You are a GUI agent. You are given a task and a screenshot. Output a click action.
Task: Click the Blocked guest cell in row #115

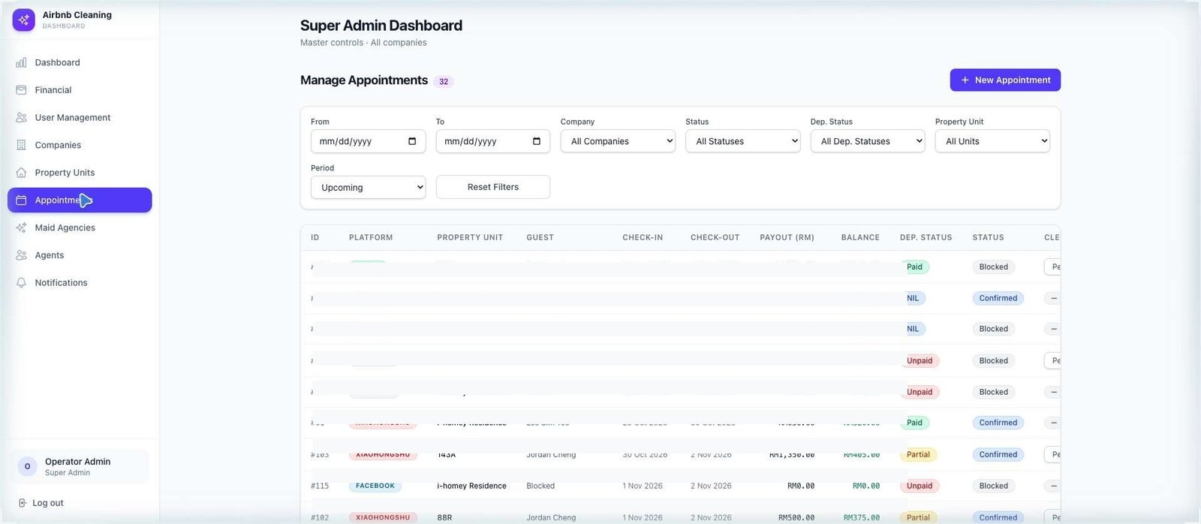540,486
